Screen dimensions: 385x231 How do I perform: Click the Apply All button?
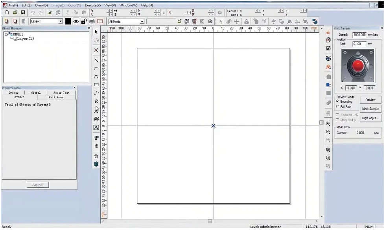tap(38, 185)
